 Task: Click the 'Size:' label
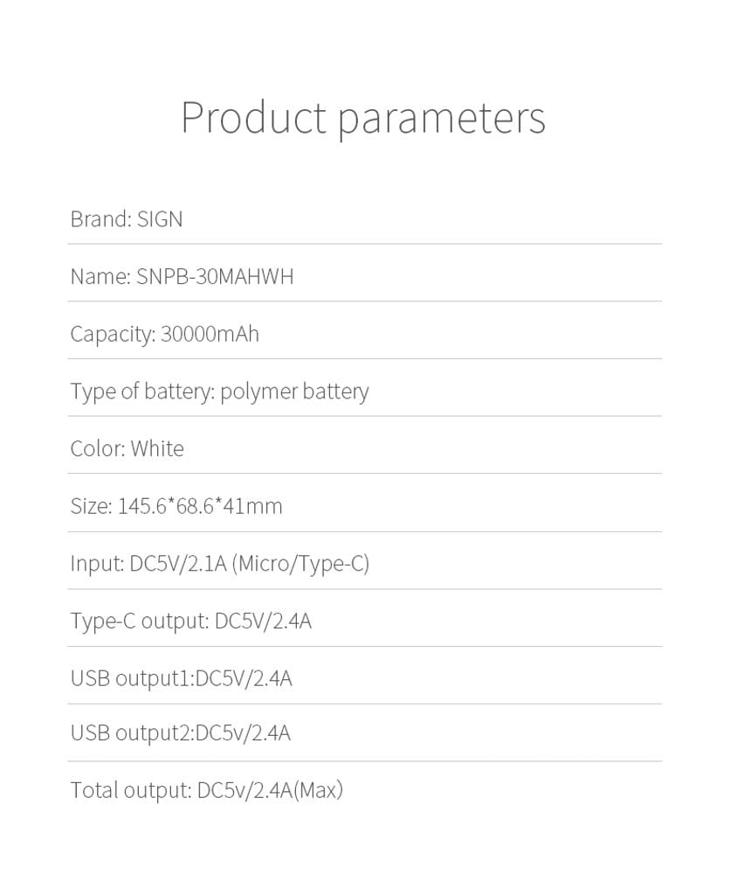(x=91, y=506)
